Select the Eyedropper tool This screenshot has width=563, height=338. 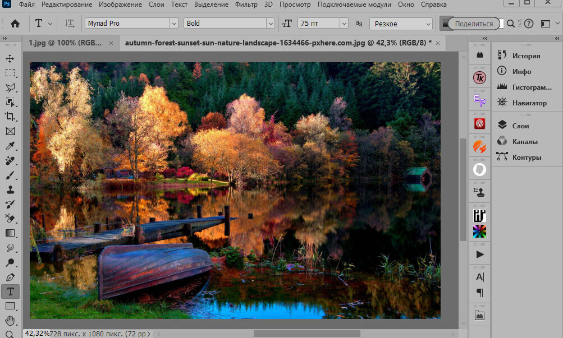point(10,146)
